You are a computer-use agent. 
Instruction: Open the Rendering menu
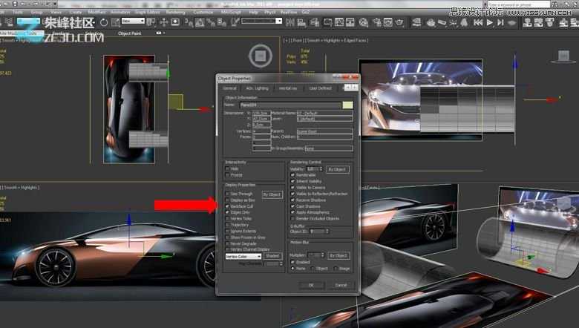point(175,12)
